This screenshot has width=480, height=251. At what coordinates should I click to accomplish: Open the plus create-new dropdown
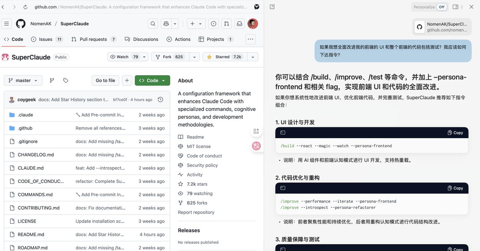point(196,24)
